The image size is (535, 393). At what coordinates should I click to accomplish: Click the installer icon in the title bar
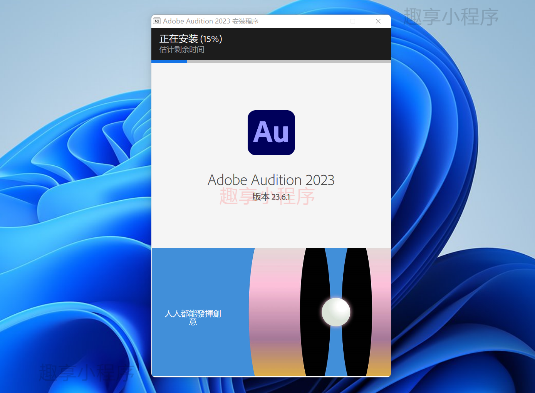157,21
